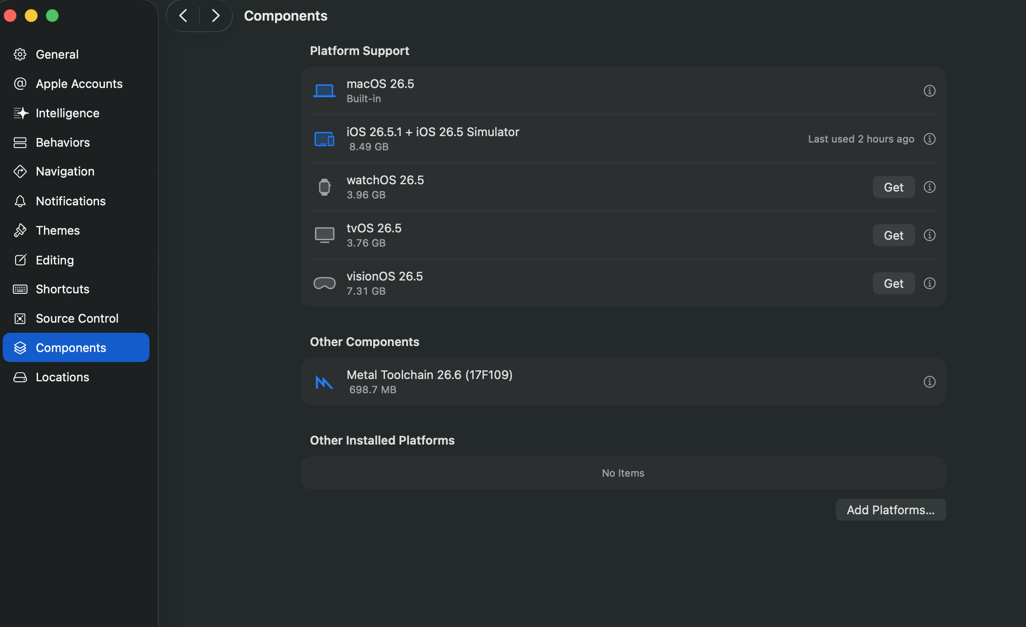The width and height of the screenshot is (1026, 627).
Task: Click the Themes paintbrush icon
Action: [20, 230]
